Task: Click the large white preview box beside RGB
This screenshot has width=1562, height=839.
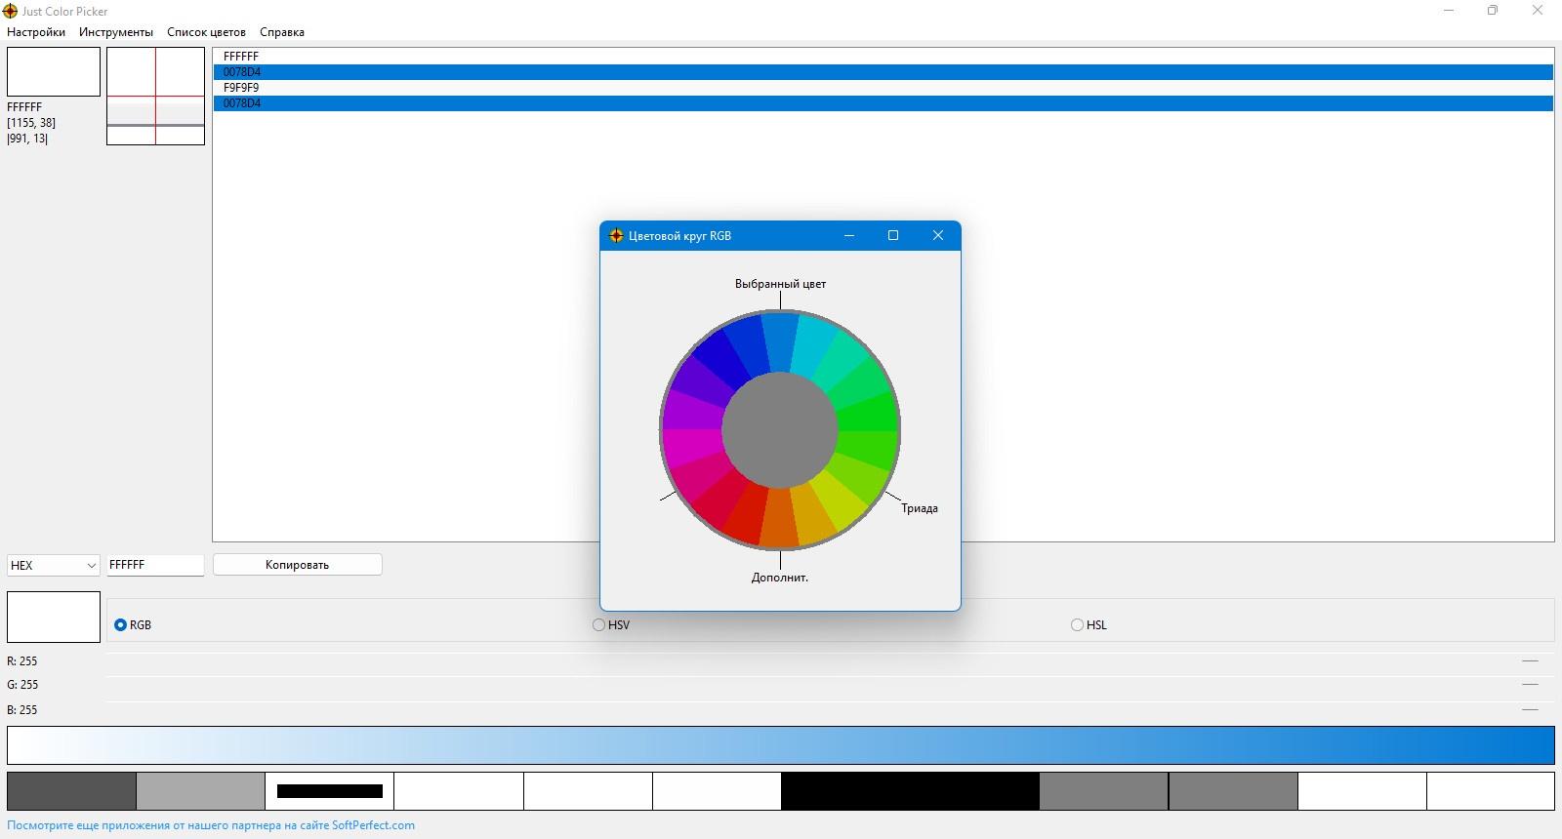Action: (54, 617)
